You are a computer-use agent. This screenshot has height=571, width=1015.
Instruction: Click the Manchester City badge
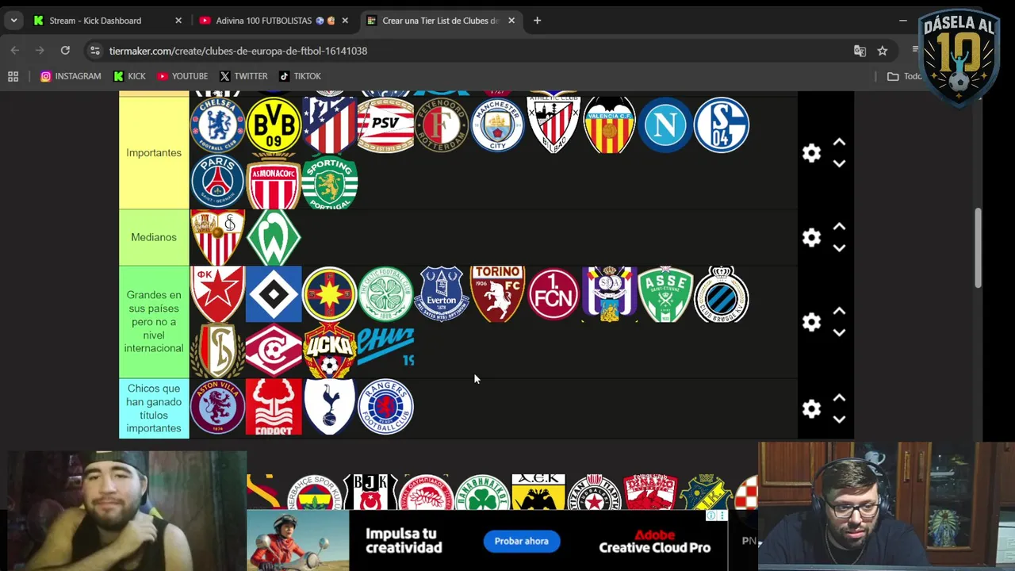tap(497, 125)
